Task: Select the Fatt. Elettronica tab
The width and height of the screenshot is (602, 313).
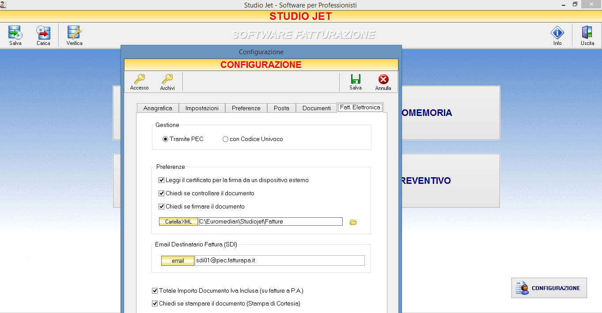Action: tap(360, 107)
